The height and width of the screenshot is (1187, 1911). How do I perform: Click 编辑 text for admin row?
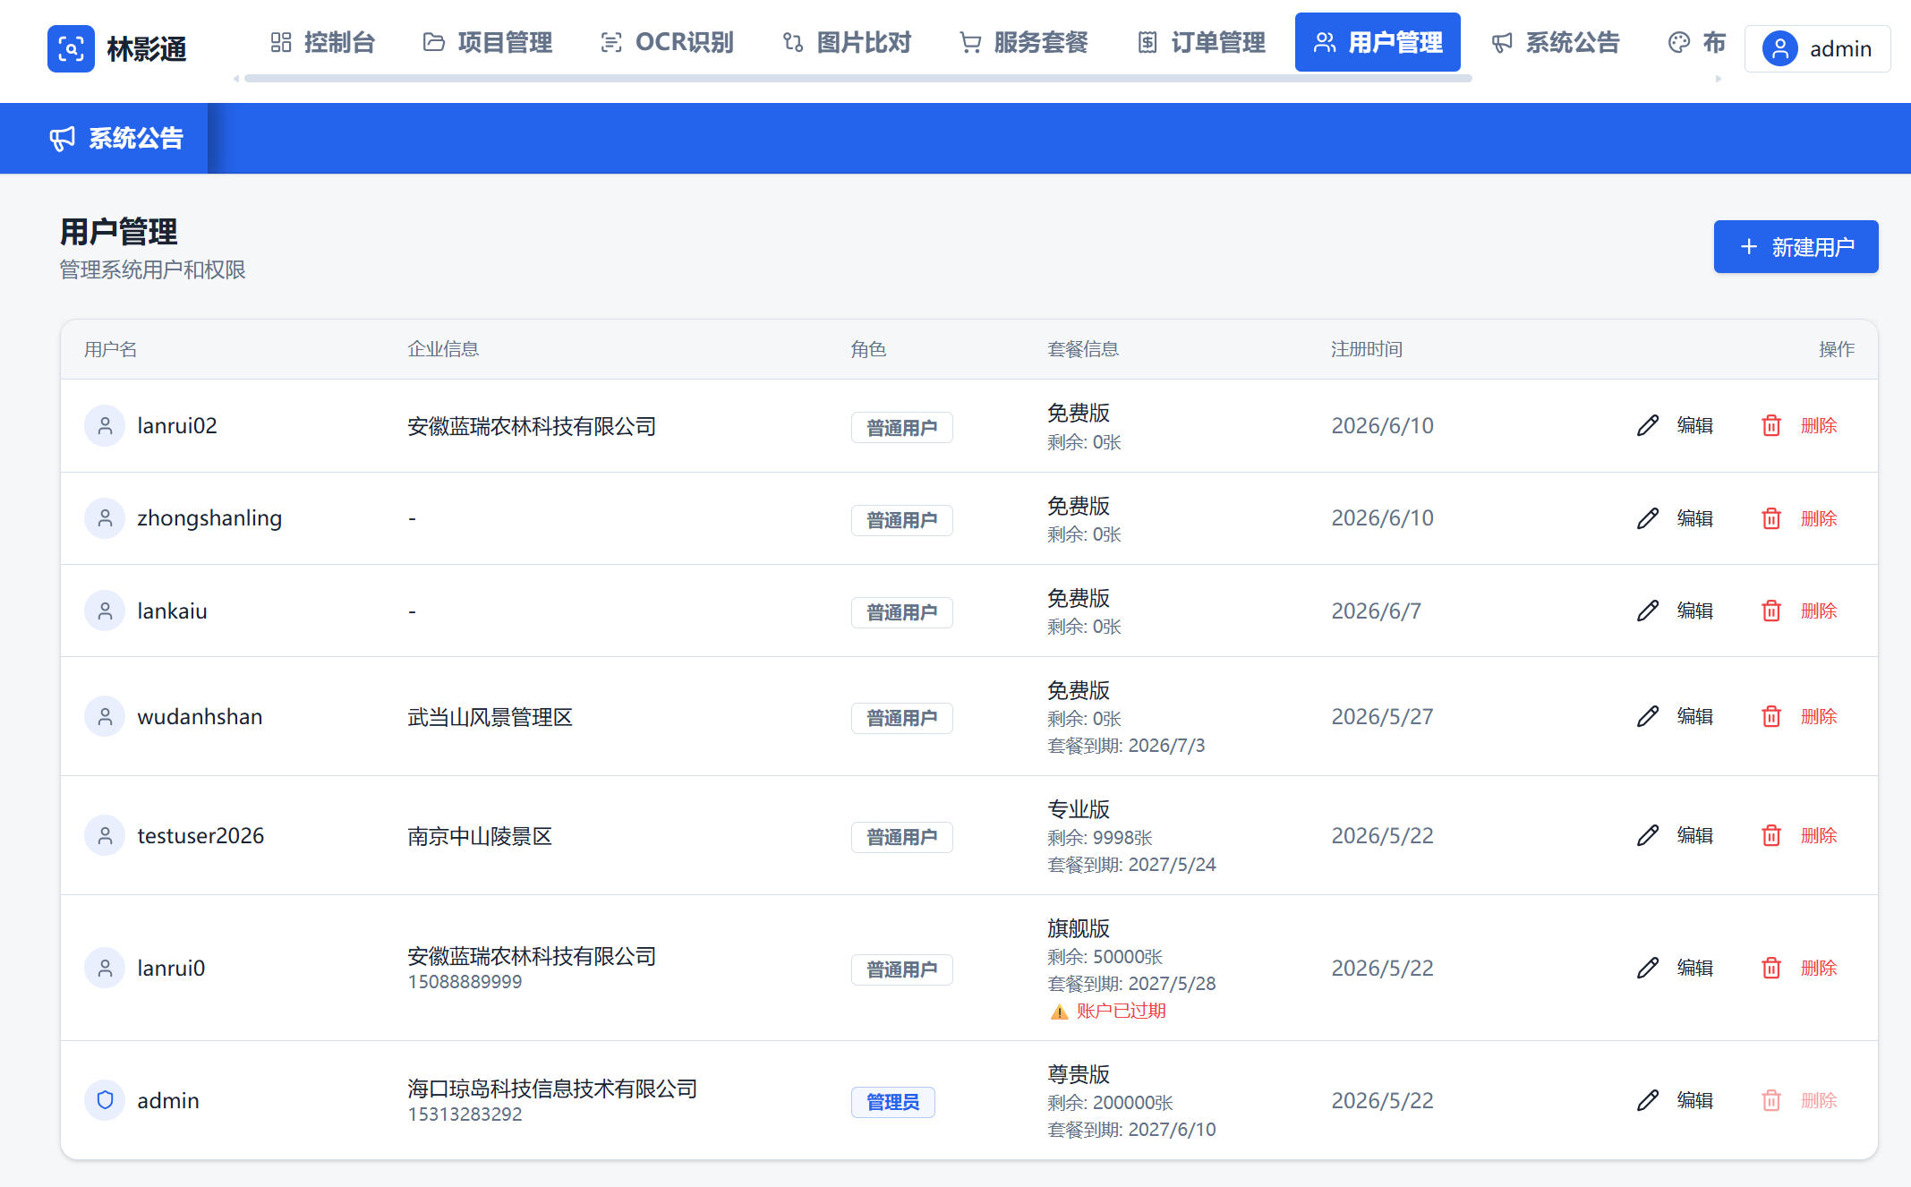[x=1695, y=1100]
